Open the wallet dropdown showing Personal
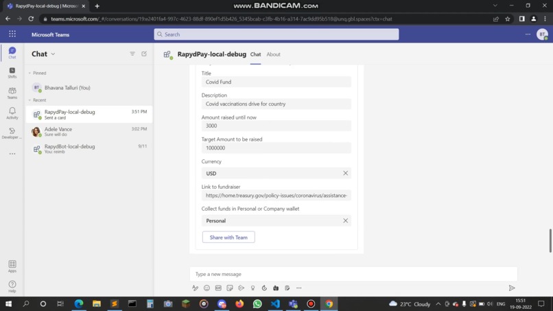 pos(276,220)
